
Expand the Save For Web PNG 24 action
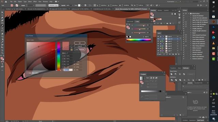coord(191,26)
